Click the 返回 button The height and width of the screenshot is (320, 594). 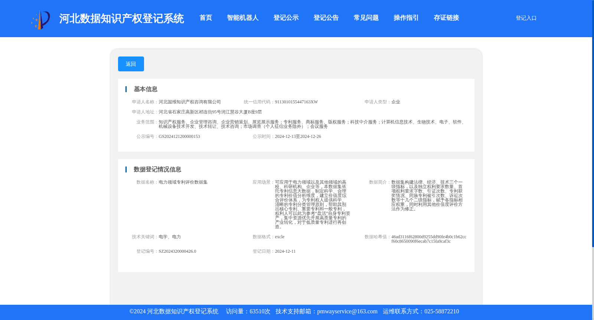(x=131, y=64)
